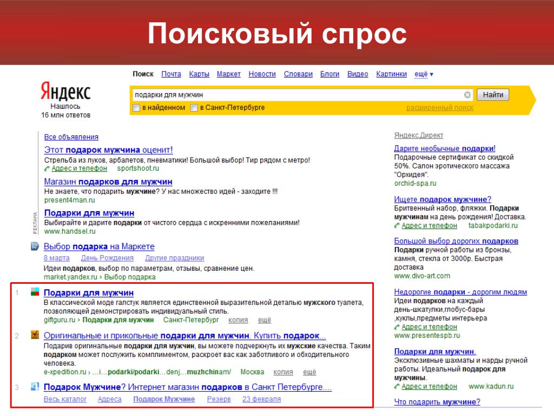Image resolution: width=554 pixels, height=416 pixels.
Task: Open the kadun.ru ad 'Подарки для мужчин.'
Action: tap(435, 351)
